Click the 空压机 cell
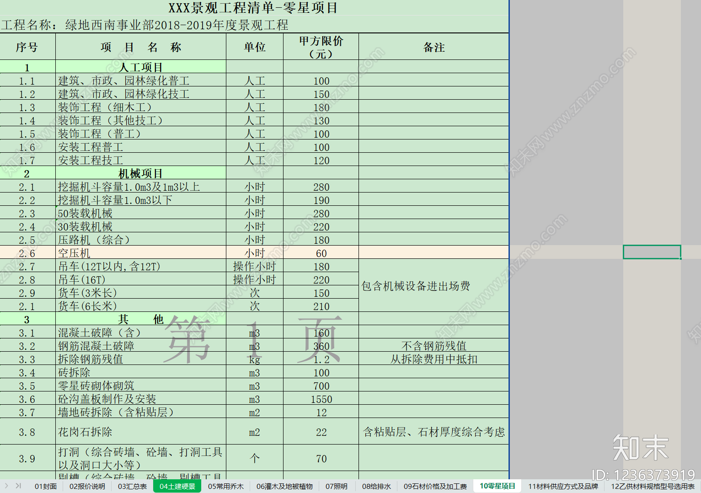Image resolution: width=701 pixels, height=493 pixels. coord(141,252)
